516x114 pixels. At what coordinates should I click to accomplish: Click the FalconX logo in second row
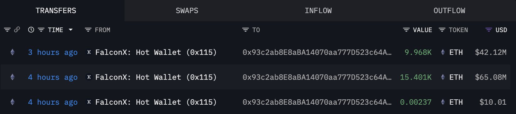click(89, 77)
